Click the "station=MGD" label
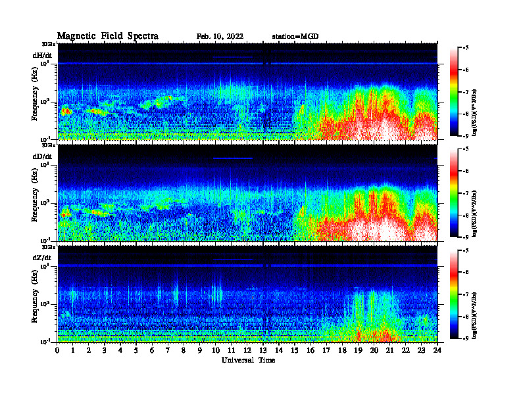521x402 pixels. [295, 37]
